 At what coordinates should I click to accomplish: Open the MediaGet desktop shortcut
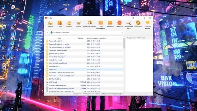(4, 38)
